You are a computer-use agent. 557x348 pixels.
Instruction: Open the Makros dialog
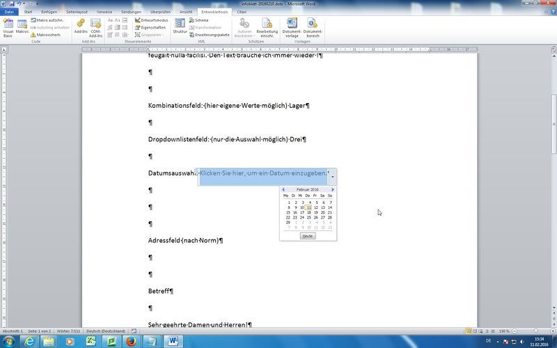point(22,28)
